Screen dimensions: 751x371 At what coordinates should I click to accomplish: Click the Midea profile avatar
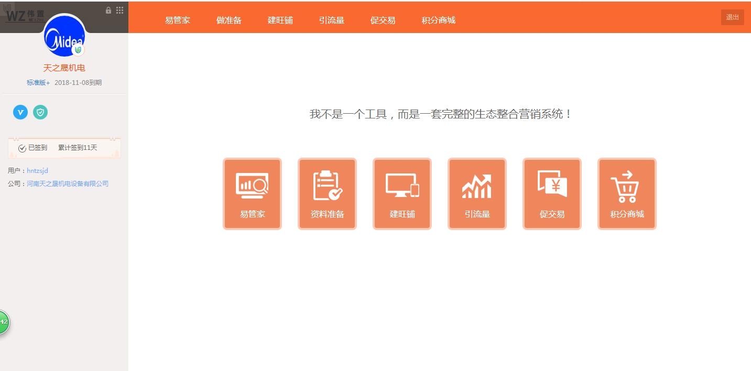point(63,37)
